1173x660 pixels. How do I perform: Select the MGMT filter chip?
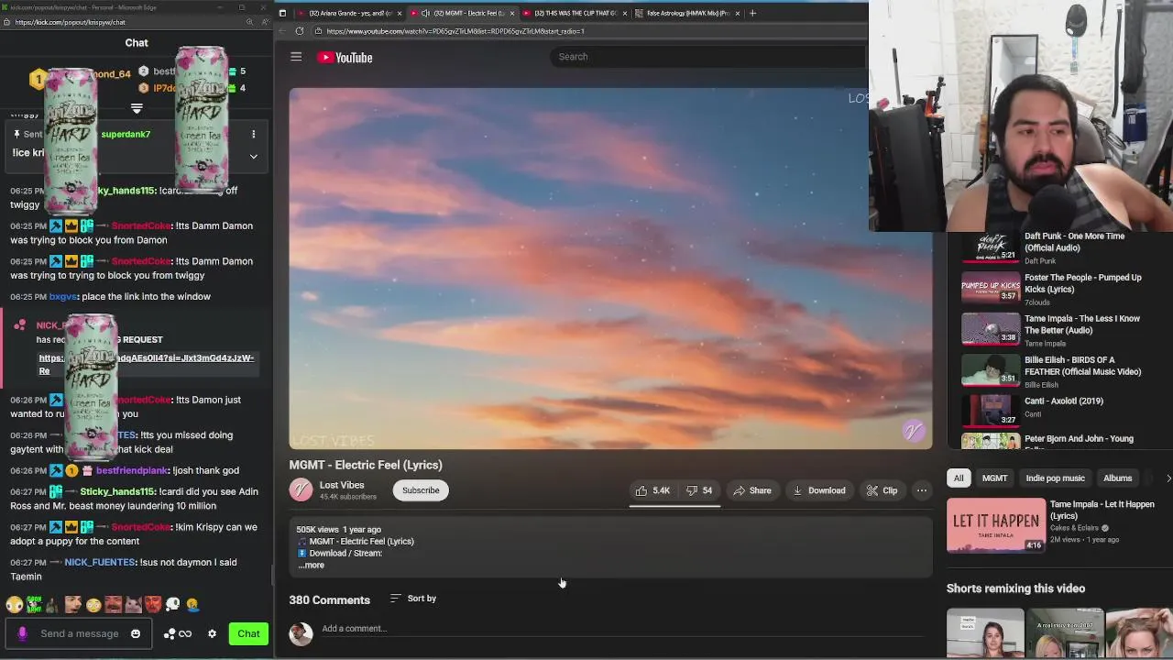point(994,478)
